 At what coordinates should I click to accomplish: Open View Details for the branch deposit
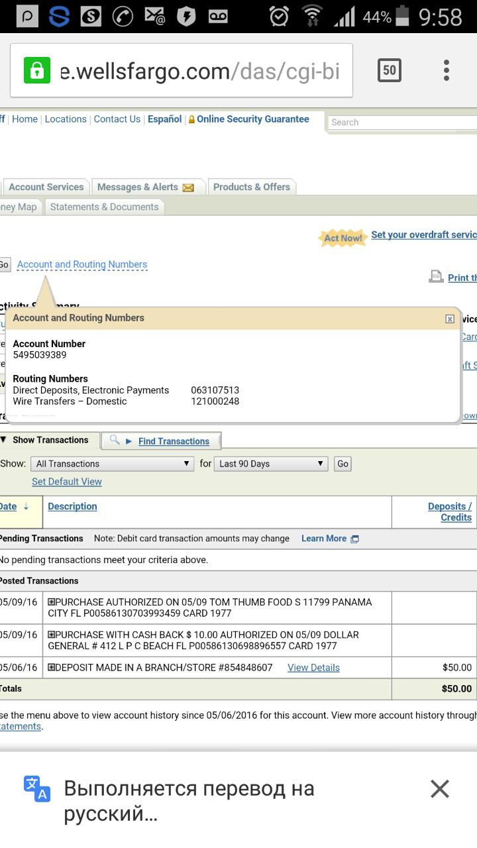tap(313, 668)
